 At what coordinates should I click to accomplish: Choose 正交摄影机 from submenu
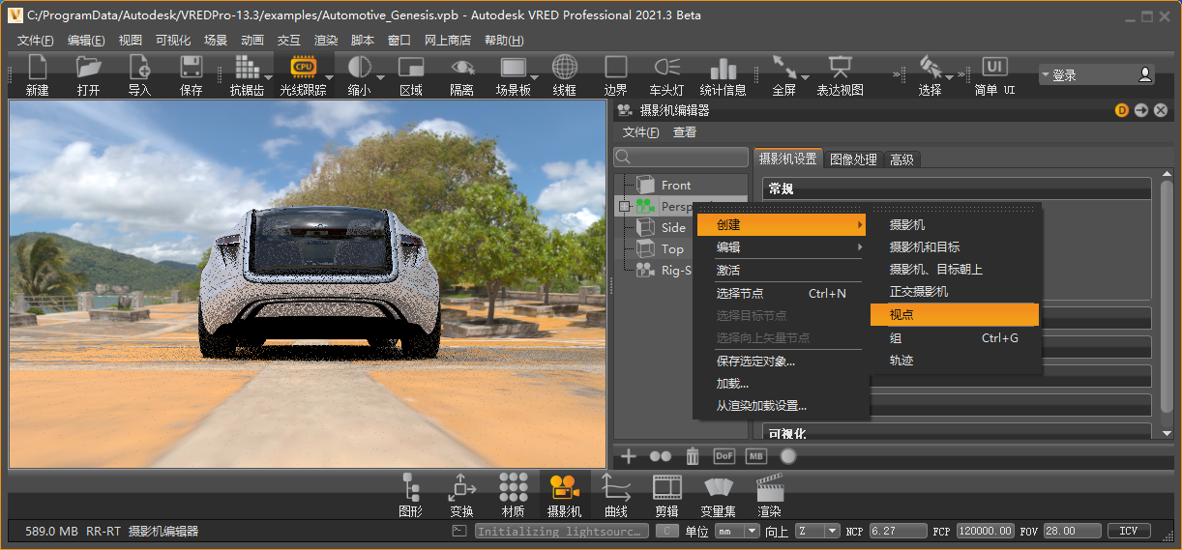click(955, 291)
